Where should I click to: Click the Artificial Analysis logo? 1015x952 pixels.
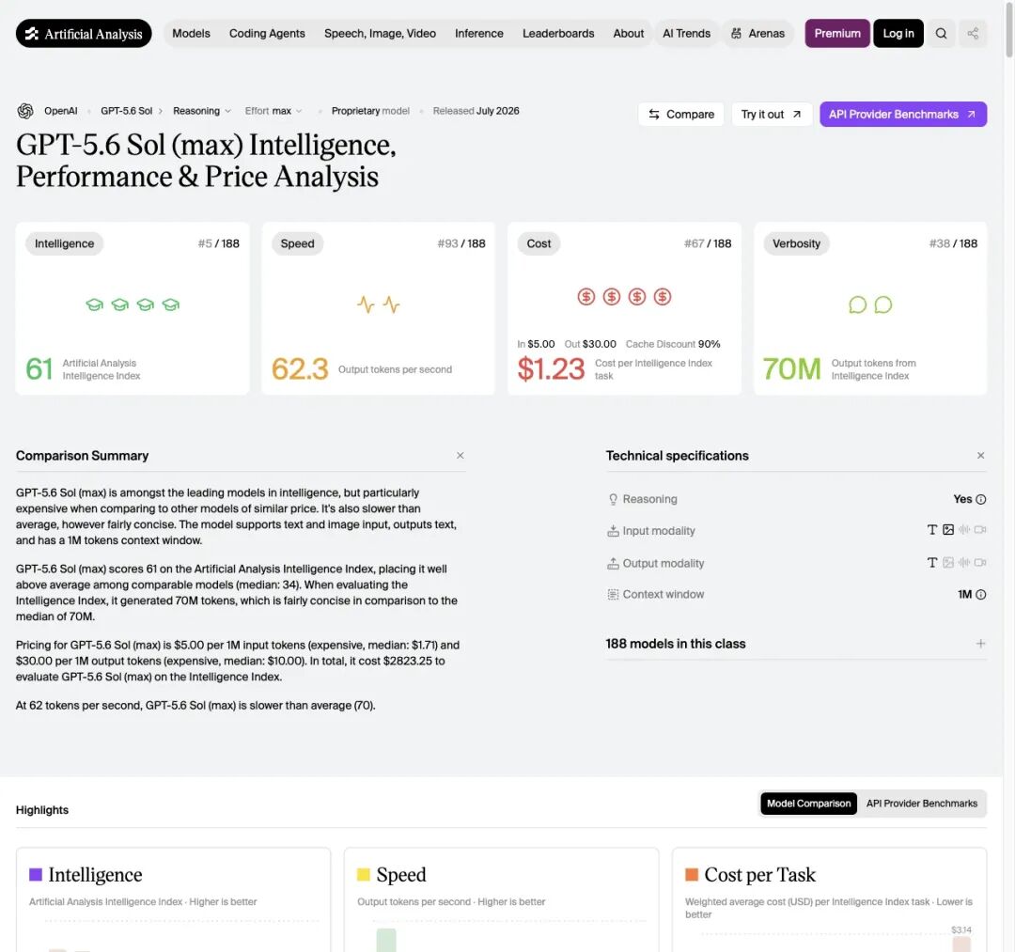tap(84, 34)
